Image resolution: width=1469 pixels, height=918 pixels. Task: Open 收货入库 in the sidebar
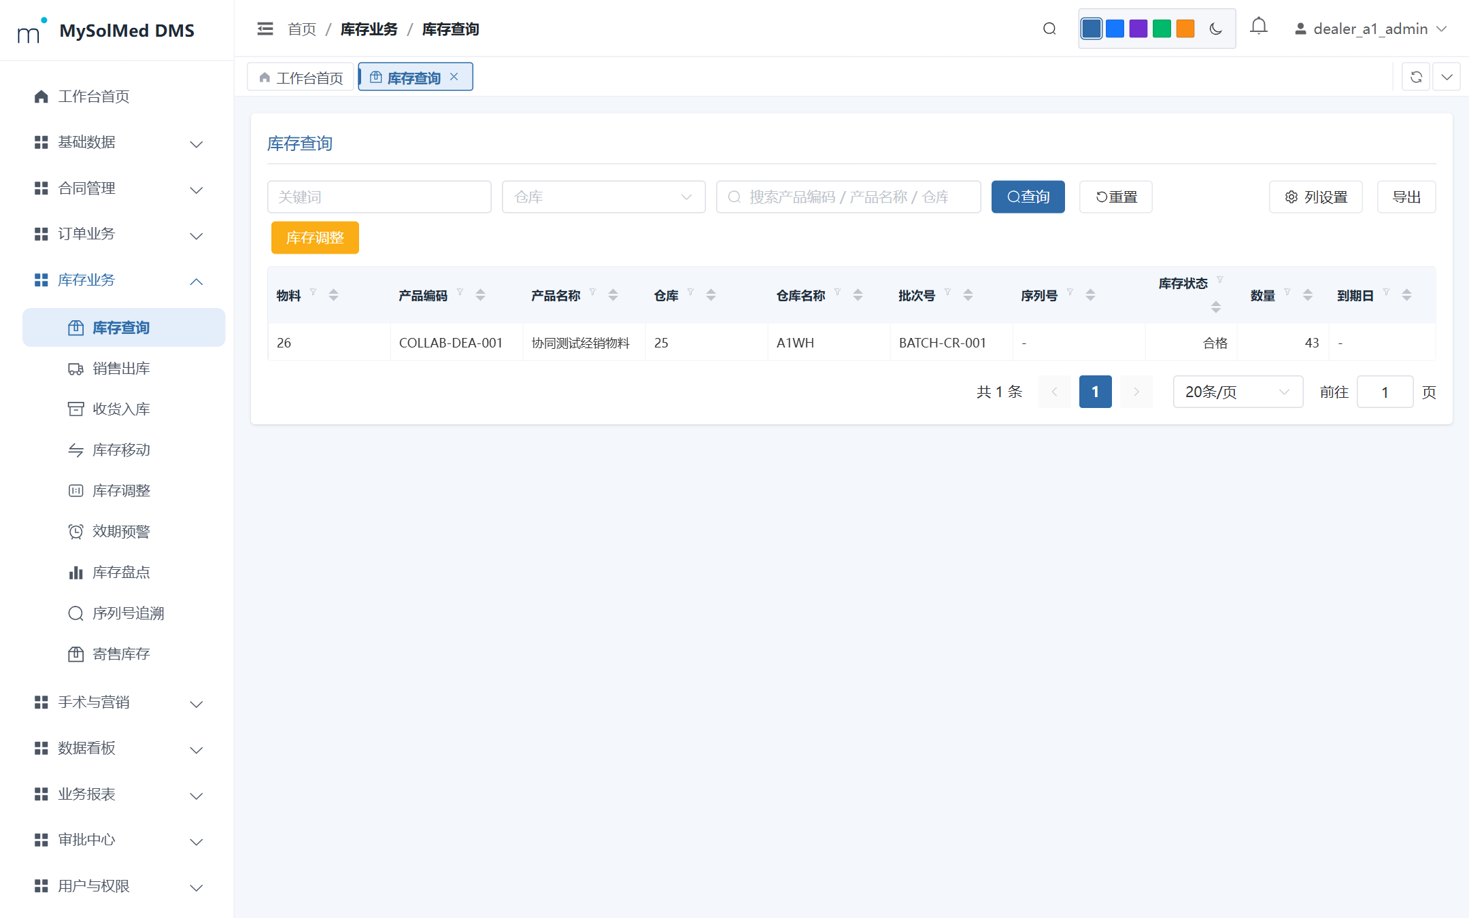click(124, 409)
